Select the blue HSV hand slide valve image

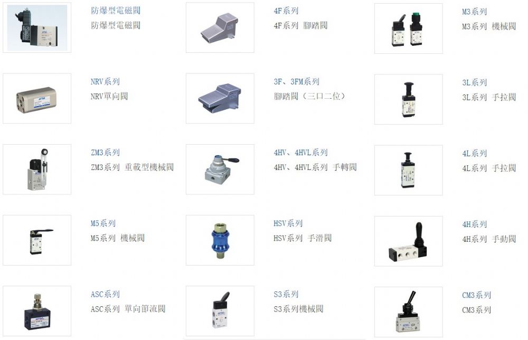pyautogui.click(x=220, y=240)
